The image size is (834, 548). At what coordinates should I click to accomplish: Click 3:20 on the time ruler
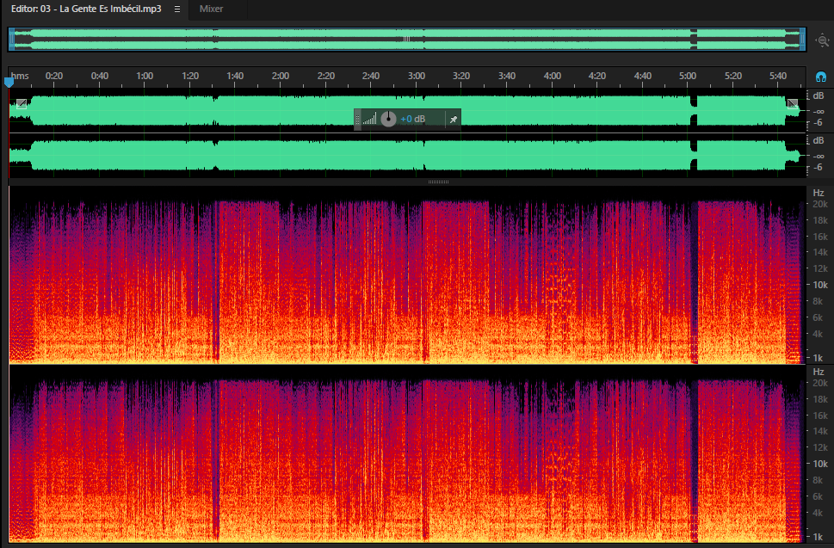tap(461, 76)
